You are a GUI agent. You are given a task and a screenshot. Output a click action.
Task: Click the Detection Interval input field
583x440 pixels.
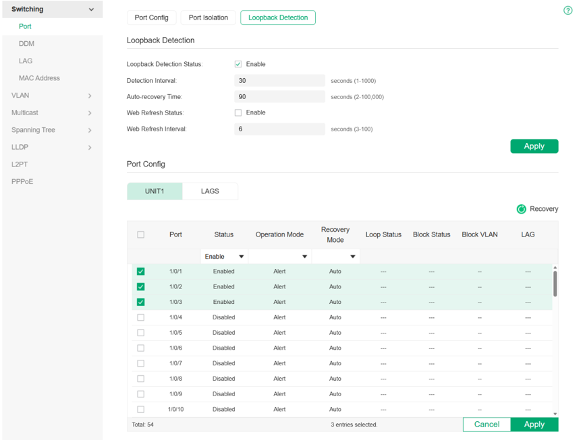[279, 81]
